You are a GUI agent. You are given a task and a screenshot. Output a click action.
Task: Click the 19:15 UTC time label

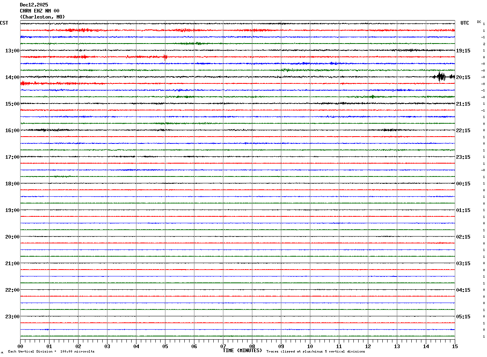click(x=463, y=50)
